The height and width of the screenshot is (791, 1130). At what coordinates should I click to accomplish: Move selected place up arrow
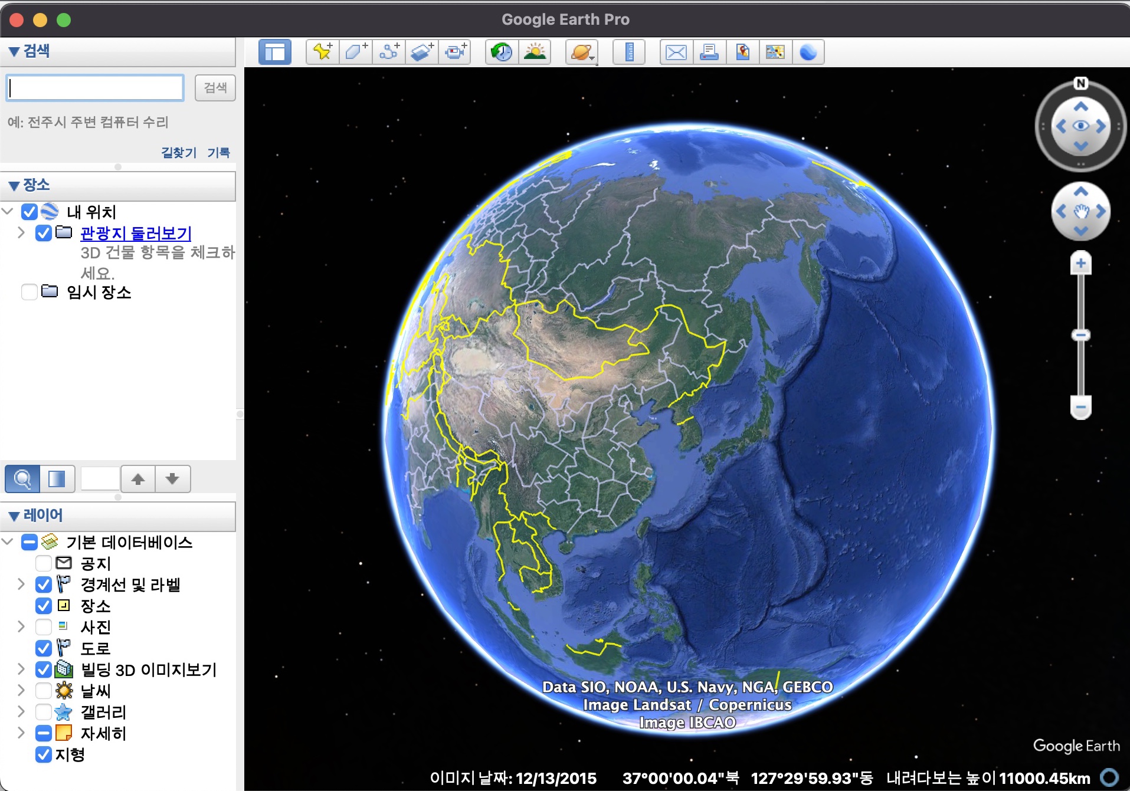tap(138, 478)
